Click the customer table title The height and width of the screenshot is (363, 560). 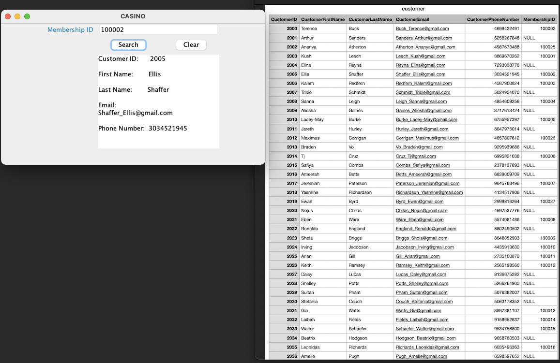[413, 9]
